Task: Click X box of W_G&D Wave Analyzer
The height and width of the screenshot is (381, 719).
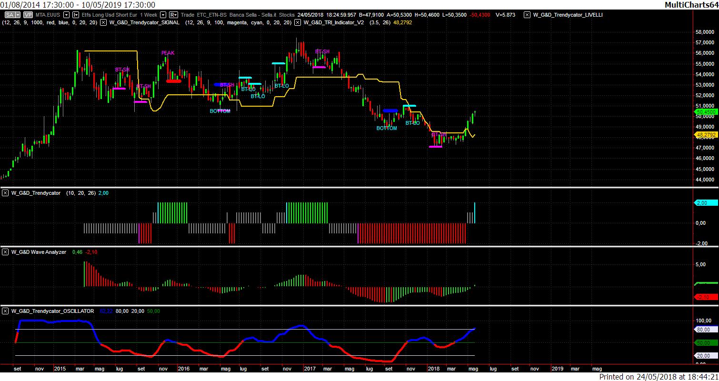Action: pos(5,252)
